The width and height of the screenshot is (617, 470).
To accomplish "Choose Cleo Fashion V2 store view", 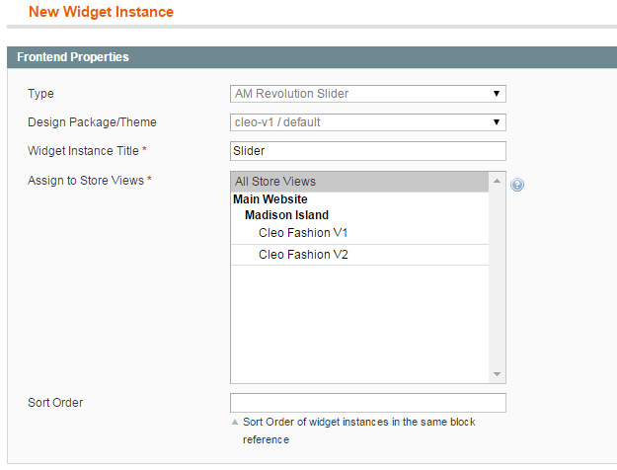I will pyautogui.click(x=303, y=255).
